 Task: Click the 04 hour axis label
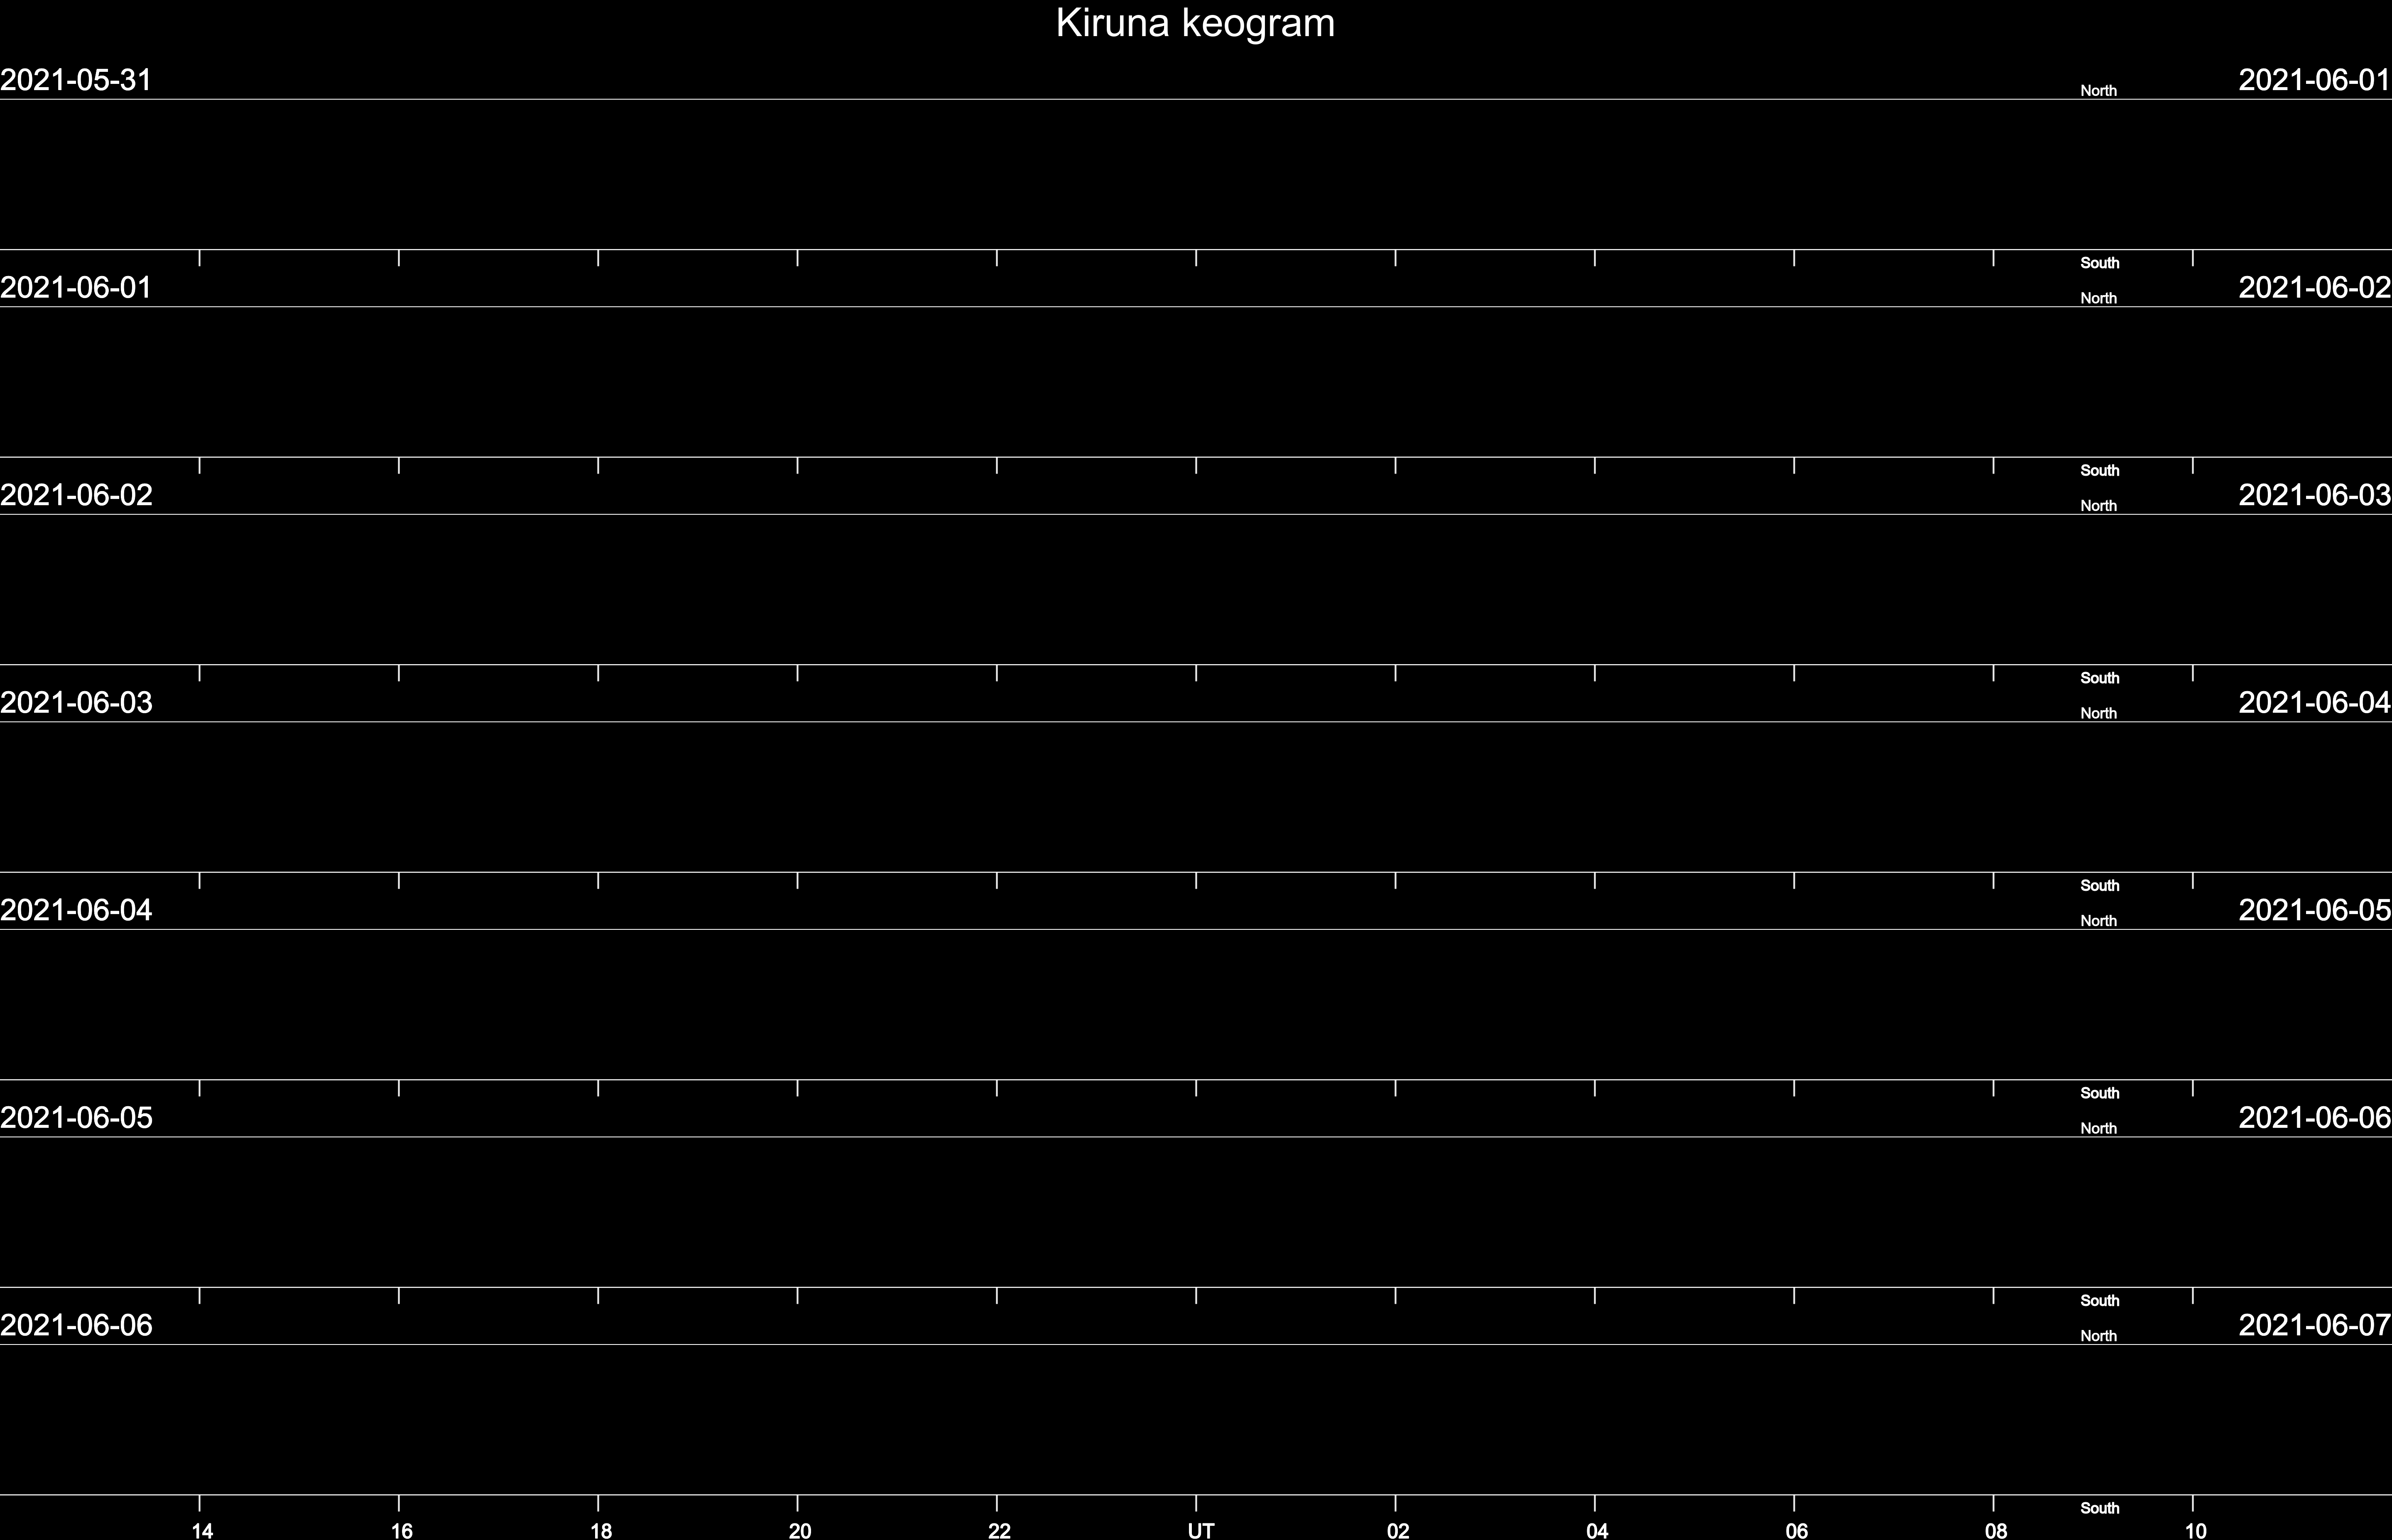1597,1530
